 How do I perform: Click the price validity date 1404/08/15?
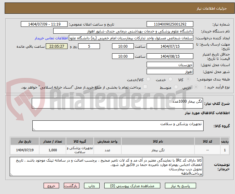(x=170, y=56)
